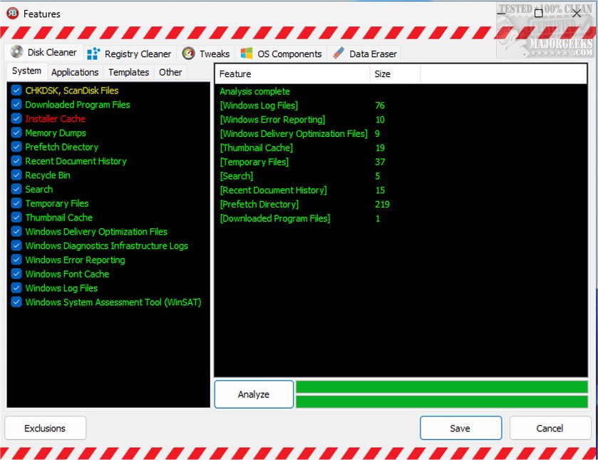This screenshot has height=460, width=598.
Task: Uncheck Installer Cache checkbox
Action: coord(16,118)
